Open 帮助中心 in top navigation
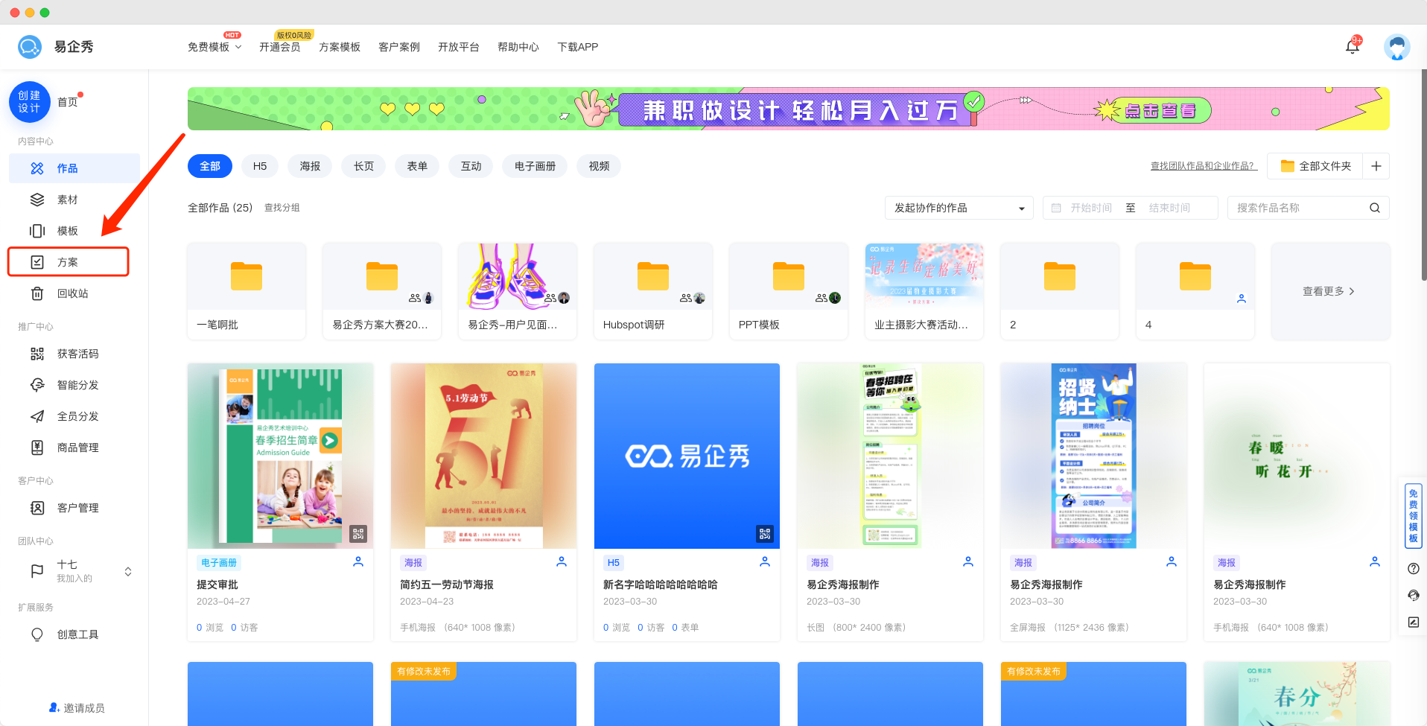 click(518, 47)
